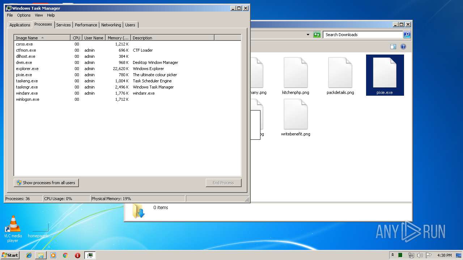The height and width of the screenshot is (260, 463).
Task: Switch to the Users tab
Action: (130, 25)
